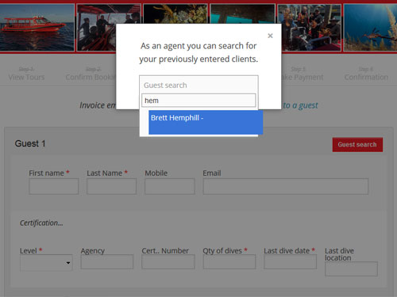
Task: Select Brett Hemphill from search results
Action: point(206,122)
